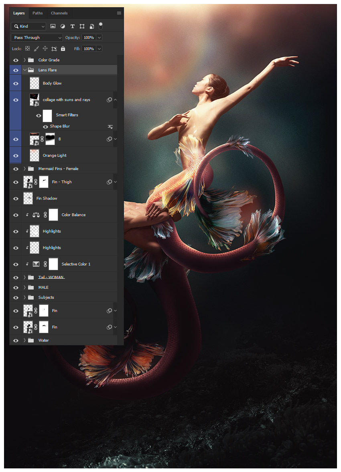Click layer 8 black-white mask thumbnail
Image resolution: width=341 pixels, height=472 pixels.
(50, 139)
